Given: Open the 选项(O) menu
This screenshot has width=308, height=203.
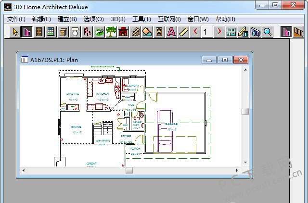Looking at the screenshot, I should pyautogui.click(x=93, y=19).
